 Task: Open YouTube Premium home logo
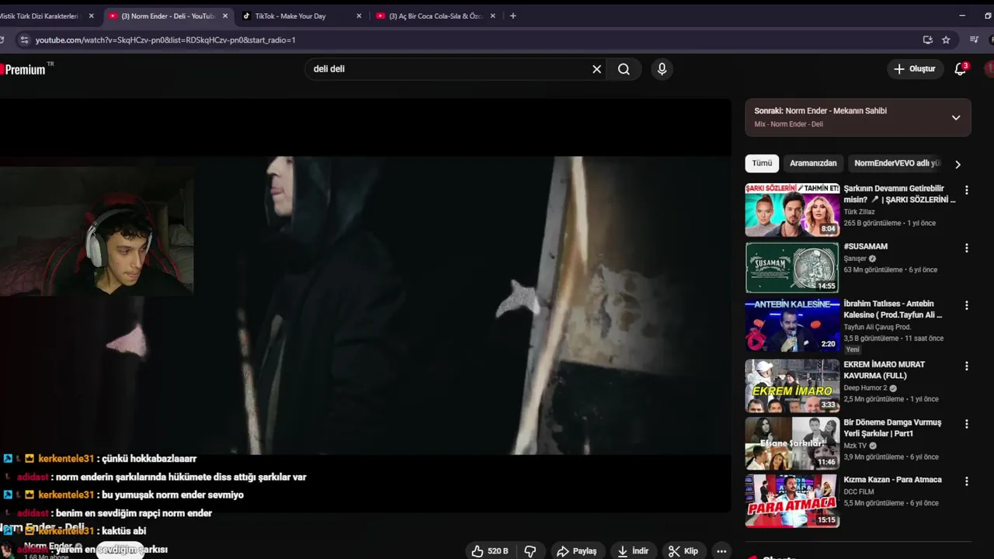[23, 70]
